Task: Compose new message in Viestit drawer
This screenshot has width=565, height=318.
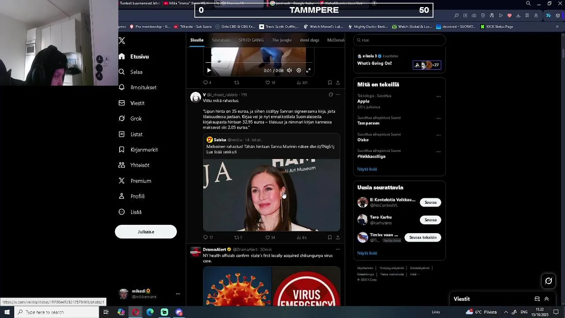Action: [x=537, y=299]
